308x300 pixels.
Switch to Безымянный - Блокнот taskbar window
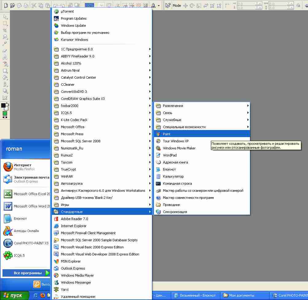pos(195,295)
